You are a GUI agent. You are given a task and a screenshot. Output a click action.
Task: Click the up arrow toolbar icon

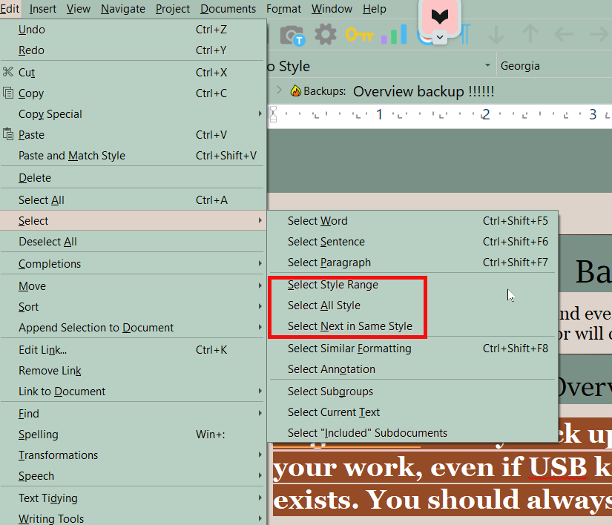tap(530, 34)
